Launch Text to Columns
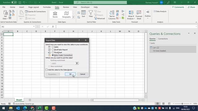Image resolution: width=198 pixels, height=111 pixels. coord(112,15)
